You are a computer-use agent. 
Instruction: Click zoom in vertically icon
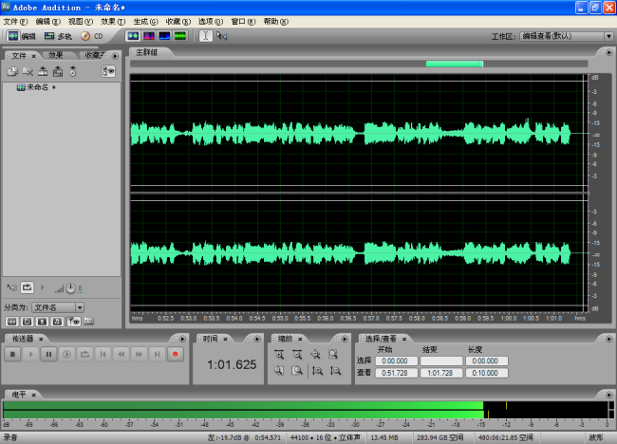click(x=317, y=370)
